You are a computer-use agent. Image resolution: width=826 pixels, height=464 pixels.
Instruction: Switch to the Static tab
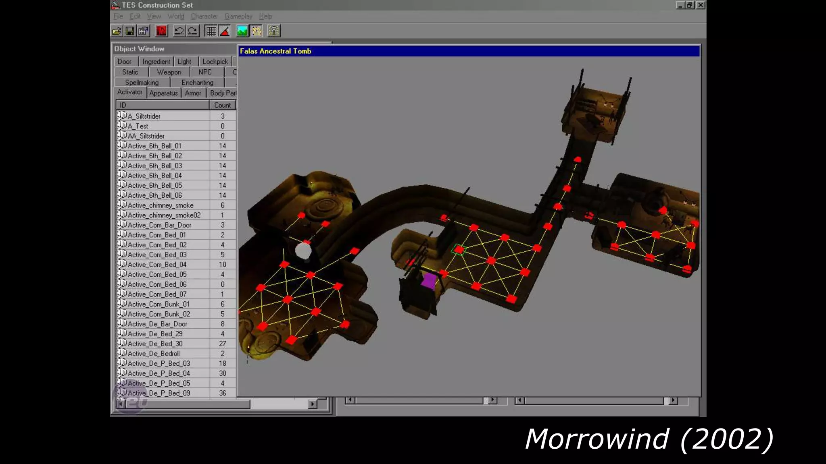130,72
